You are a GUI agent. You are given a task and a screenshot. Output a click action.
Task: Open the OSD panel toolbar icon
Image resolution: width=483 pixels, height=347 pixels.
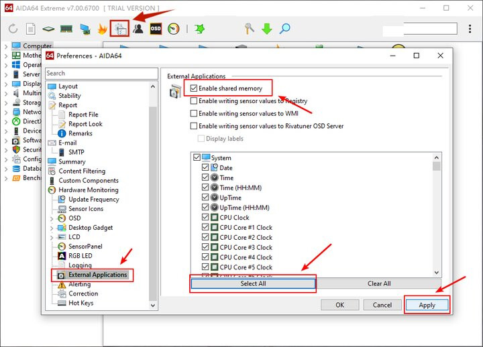[156, 29]
